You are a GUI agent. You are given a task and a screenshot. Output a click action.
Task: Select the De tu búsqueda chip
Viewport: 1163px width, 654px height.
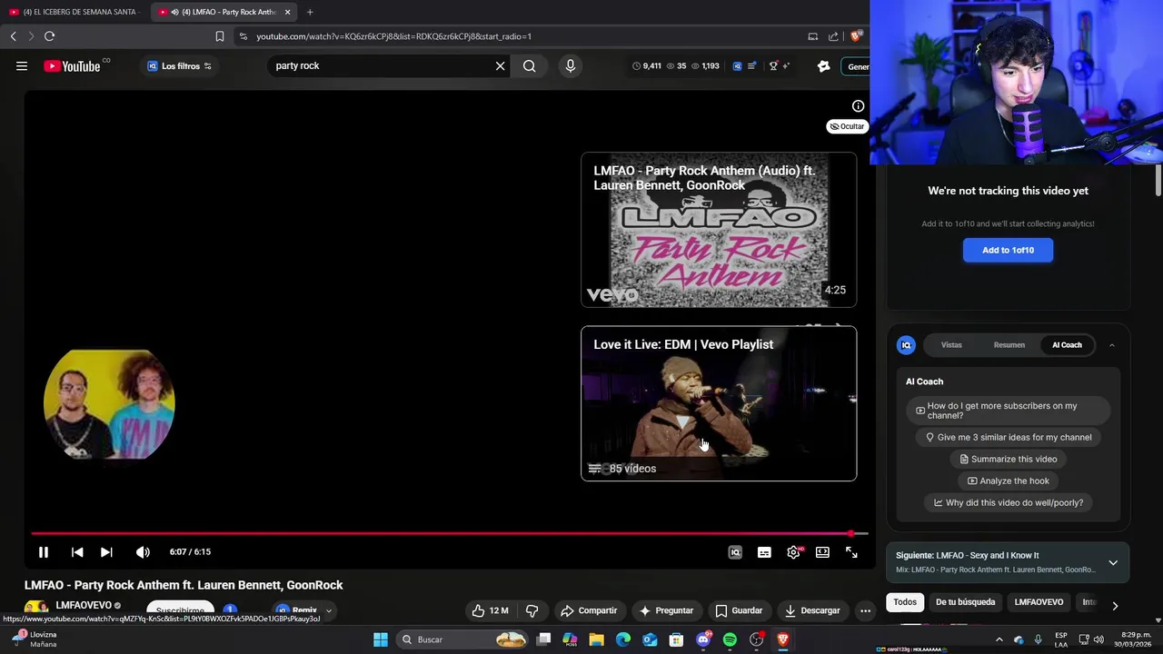[966, 602]
